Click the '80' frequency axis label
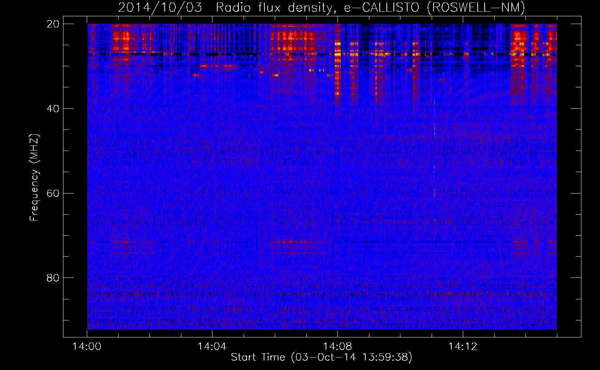Viewport: 600px width, 370px height. tap(53, 278)
